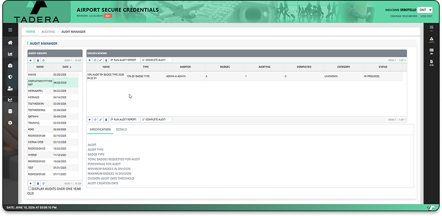Add specification with bottom plus icon
Viewport: 442px width, 216px height.
click(89, 119)
